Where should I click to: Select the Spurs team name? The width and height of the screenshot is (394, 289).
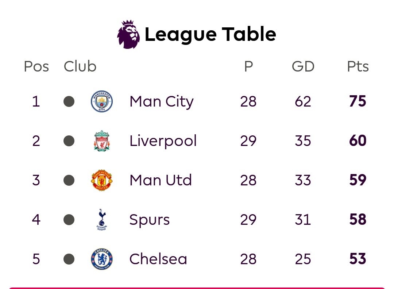tap(150, 220)
